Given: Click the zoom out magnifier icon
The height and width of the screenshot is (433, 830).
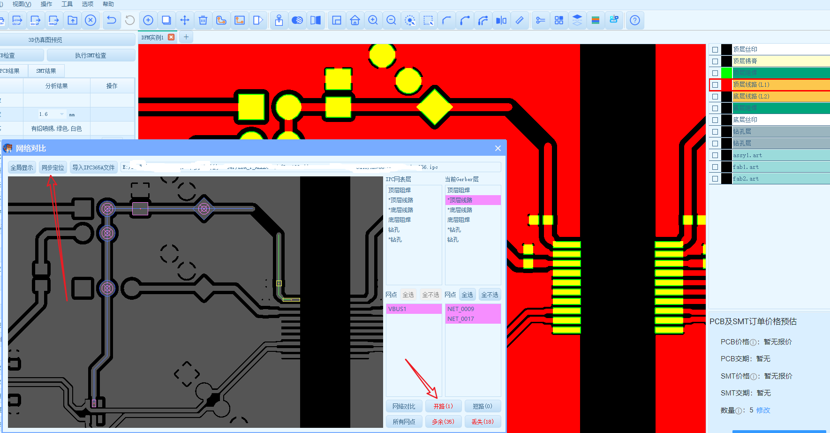Looking at the screenshot, I should click(391, 20).
